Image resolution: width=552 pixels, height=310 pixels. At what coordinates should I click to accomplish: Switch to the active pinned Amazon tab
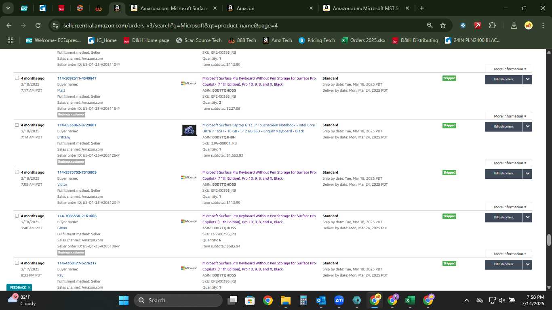point(117,8)
